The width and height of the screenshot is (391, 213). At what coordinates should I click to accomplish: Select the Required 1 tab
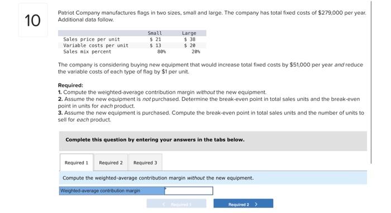point(77,162)
